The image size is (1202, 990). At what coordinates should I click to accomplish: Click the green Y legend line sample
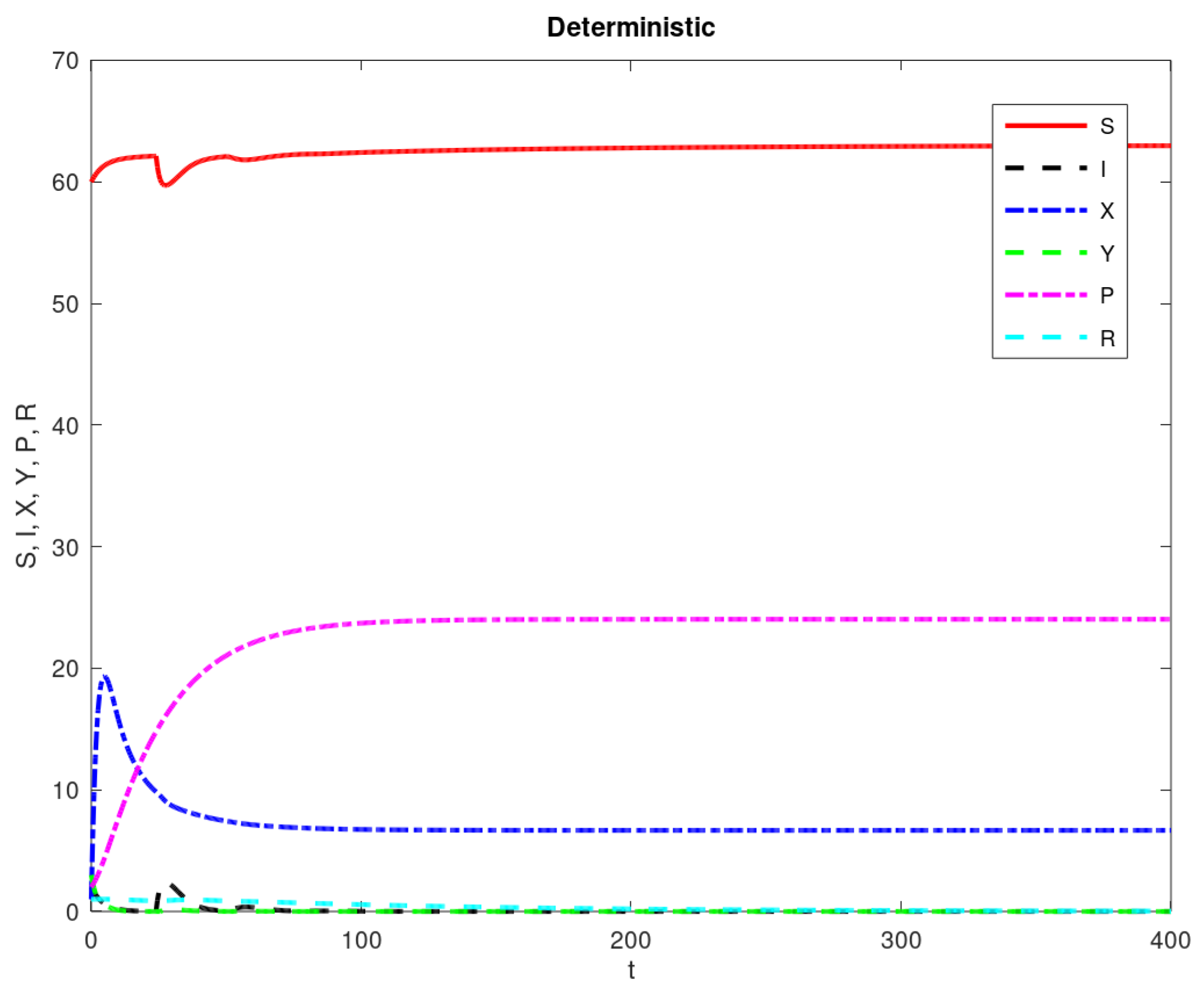[1045, 253]
